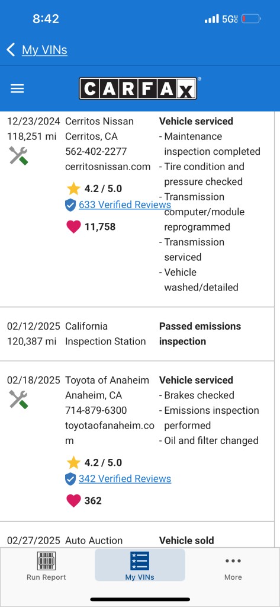Tap verified shield icon beside 342 reviews
280x607 pixels.
[x=70, y=479]
